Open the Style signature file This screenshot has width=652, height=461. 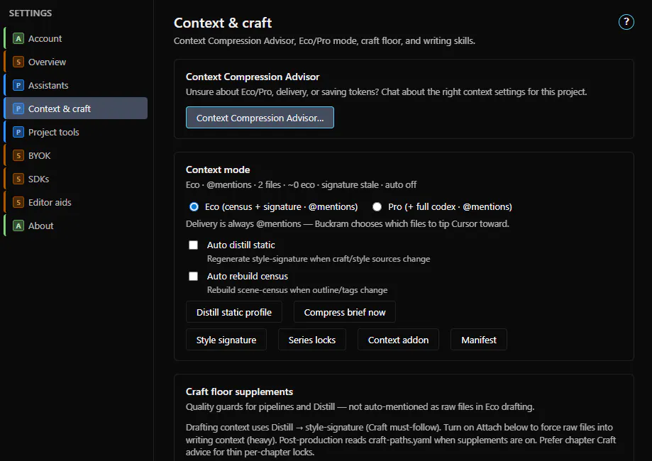point(226,340)
